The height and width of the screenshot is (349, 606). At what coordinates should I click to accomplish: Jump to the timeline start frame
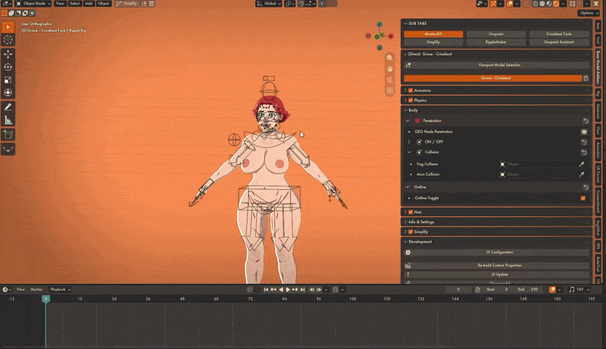[x=266, y=289]
